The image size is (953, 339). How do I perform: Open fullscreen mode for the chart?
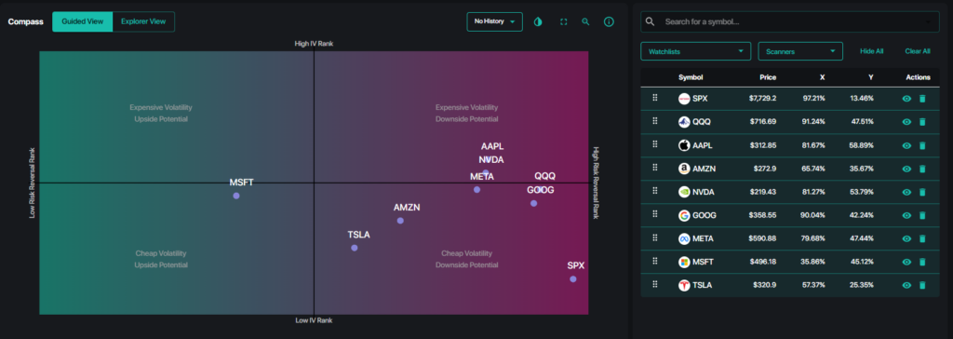pyautogui.click(x=563, y=22)
